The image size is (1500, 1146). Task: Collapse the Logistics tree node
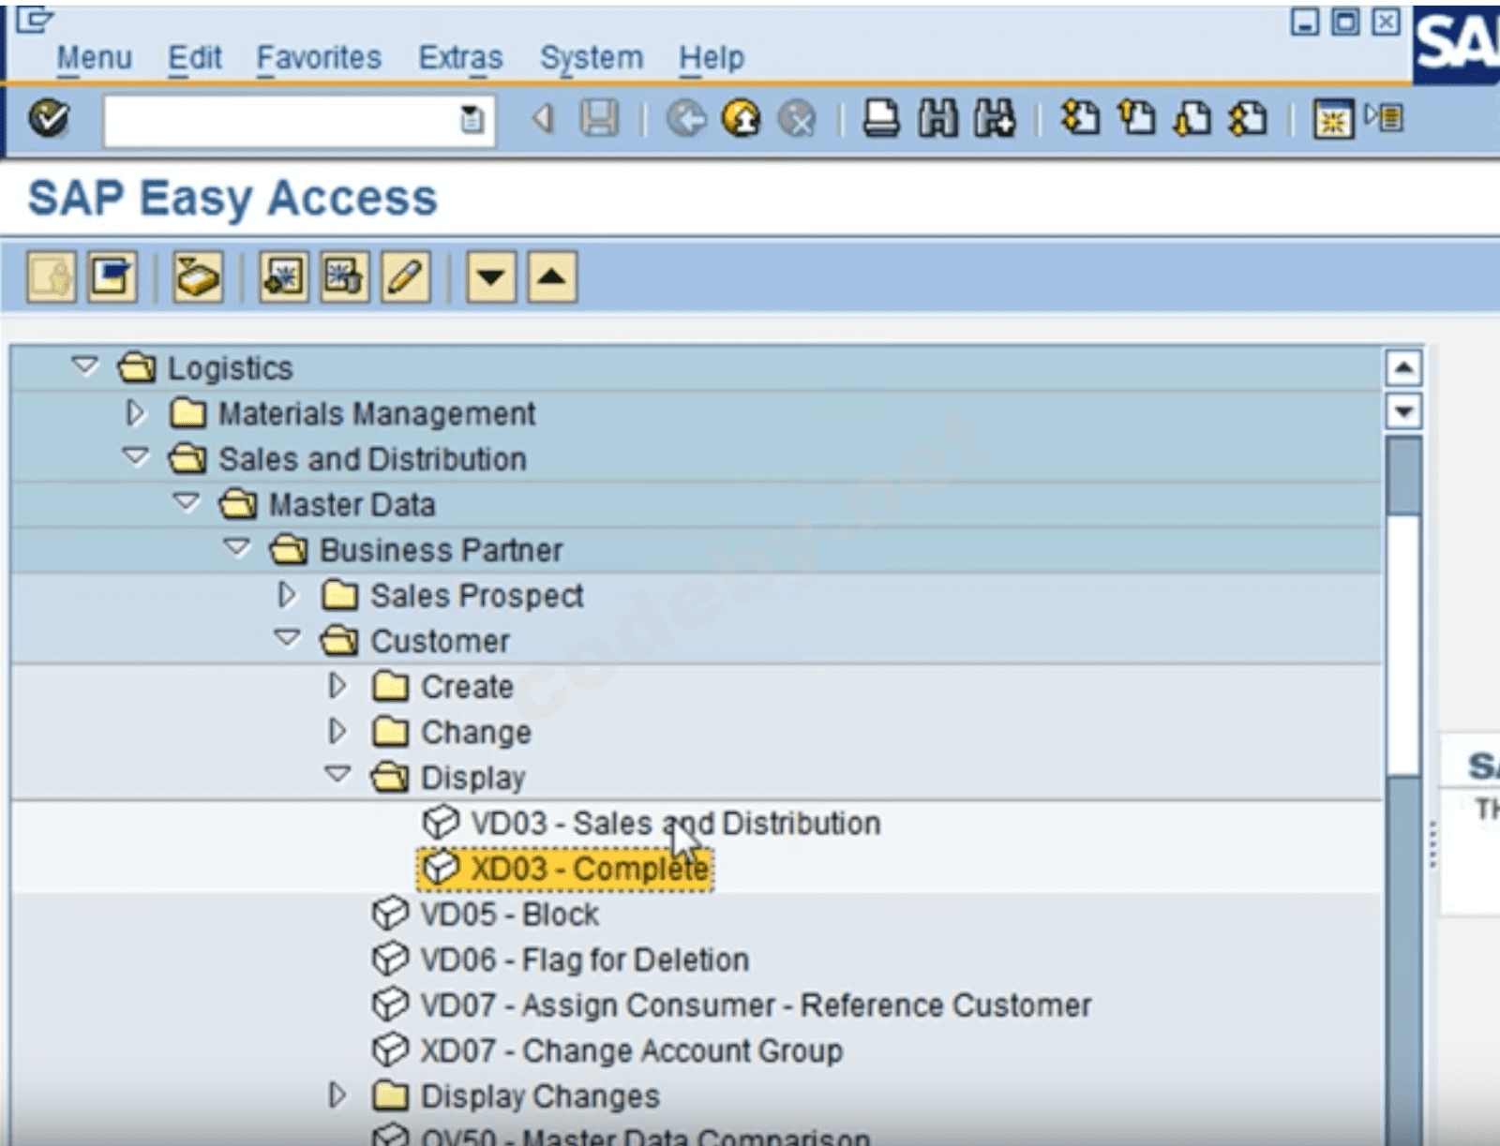coord(84,367)
